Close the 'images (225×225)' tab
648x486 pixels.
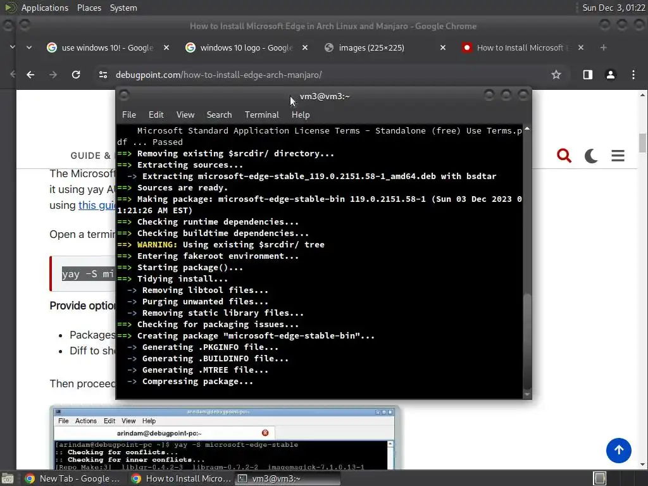tap(442, 47)
